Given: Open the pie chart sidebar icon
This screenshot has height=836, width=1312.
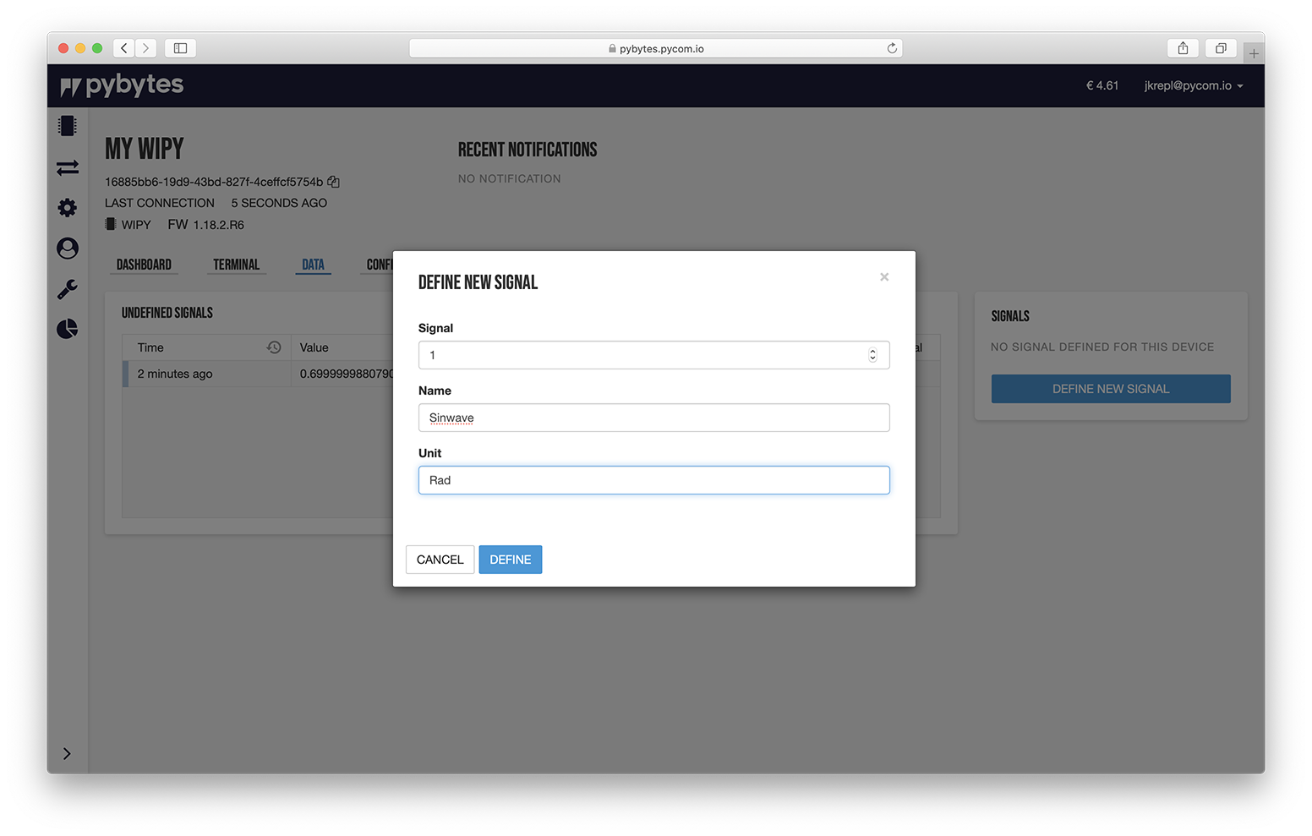Looking at the screenshot, I should (x=68, y=329).
